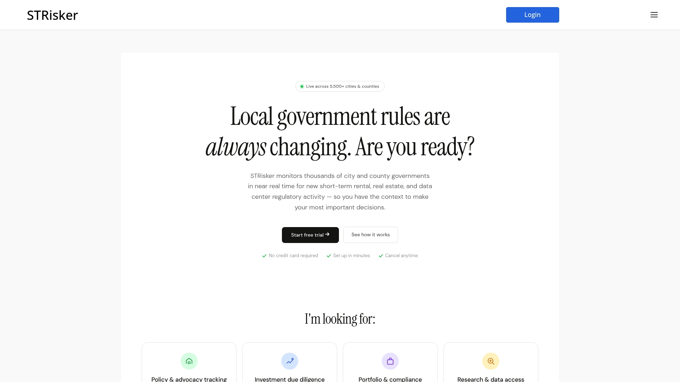
Task: Open the hamburger menu icon
Action: 654,15
